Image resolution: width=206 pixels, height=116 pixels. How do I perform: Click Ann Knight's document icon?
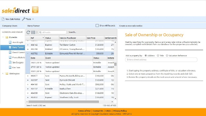(10, 42)
